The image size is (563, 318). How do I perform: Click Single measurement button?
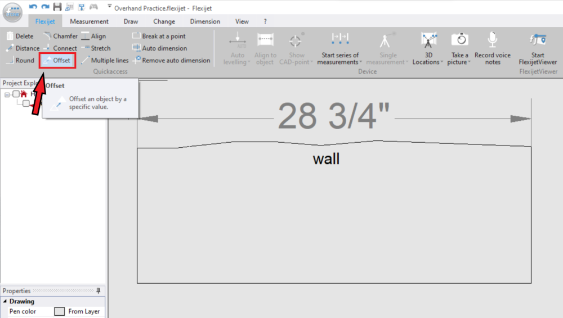(x=387, y=48)
